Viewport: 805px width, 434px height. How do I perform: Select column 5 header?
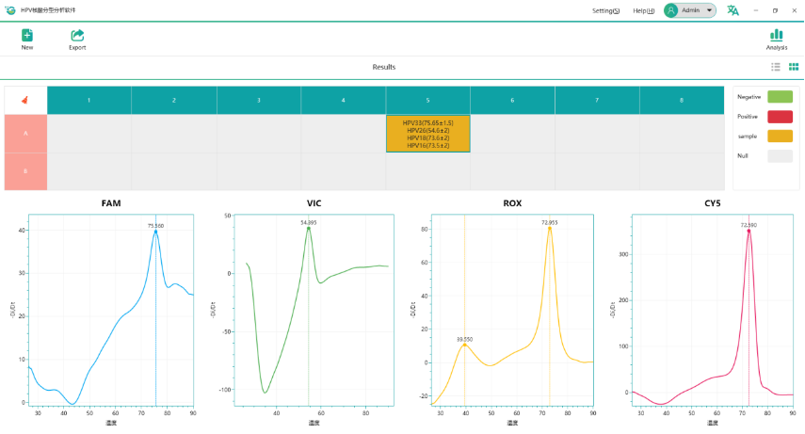pos(427,100)
